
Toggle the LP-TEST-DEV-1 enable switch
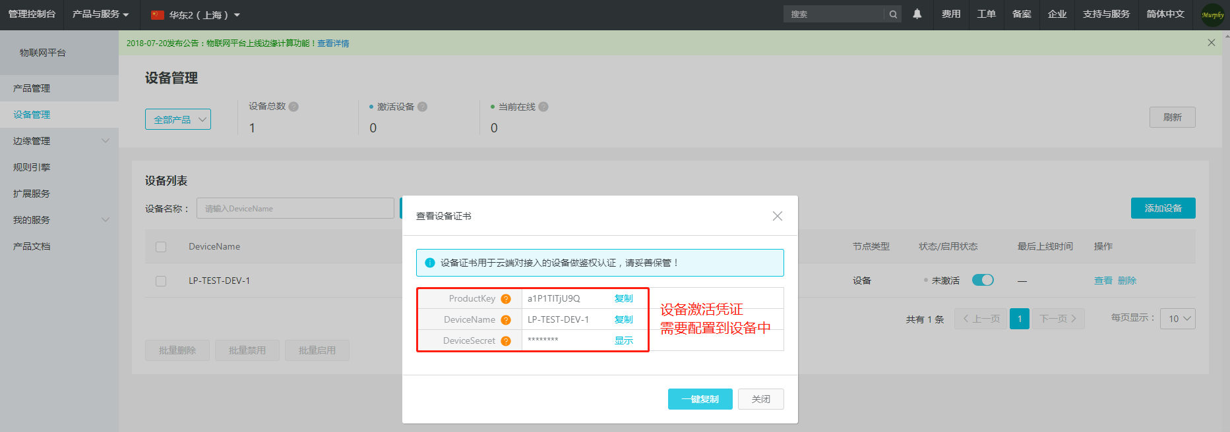[983, 281]
